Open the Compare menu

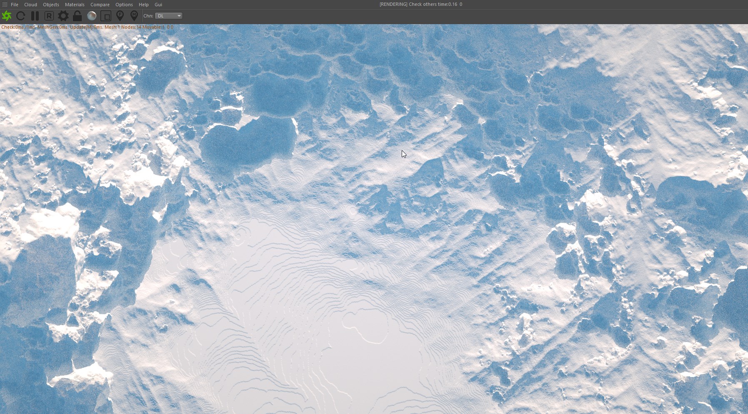click(x=100, y=5)
